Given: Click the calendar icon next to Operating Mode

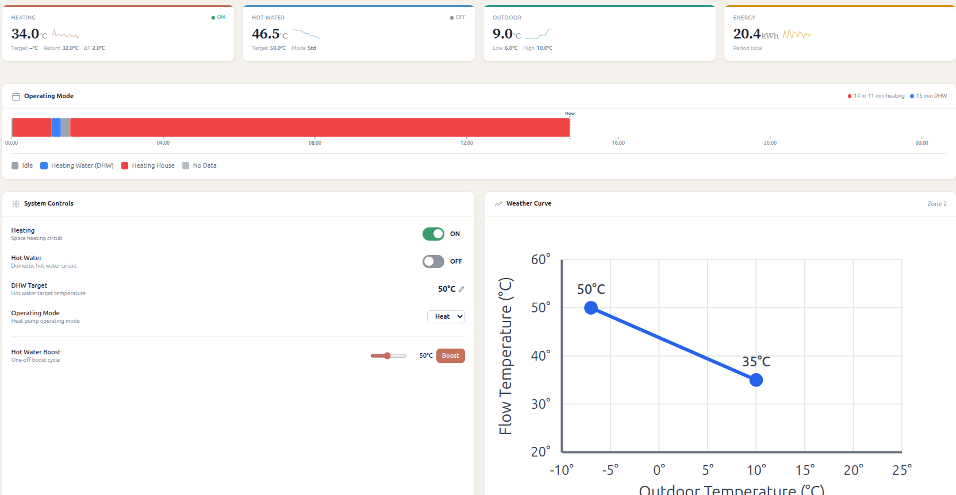Looking at the screenshot, I should click(16, 96).
